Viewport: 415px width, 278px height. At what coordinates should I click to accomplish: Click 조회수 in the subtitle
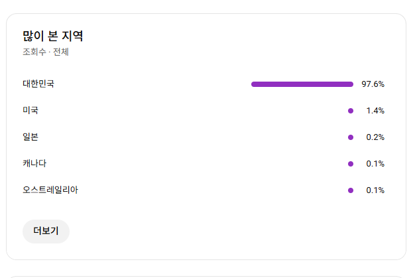(x=34, y=52)
